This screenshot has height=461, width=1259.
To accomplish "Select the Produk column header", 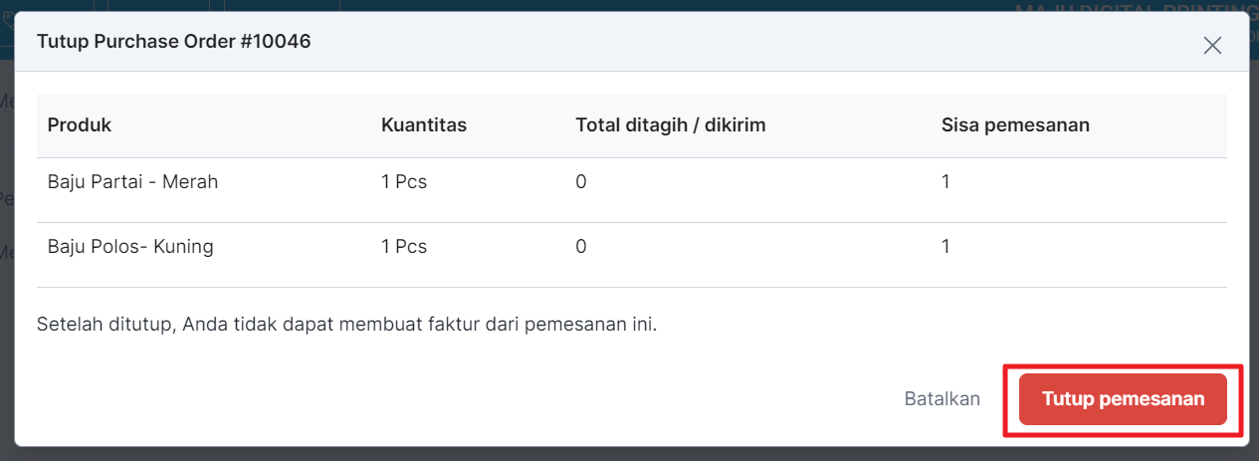I will point(80,125).
